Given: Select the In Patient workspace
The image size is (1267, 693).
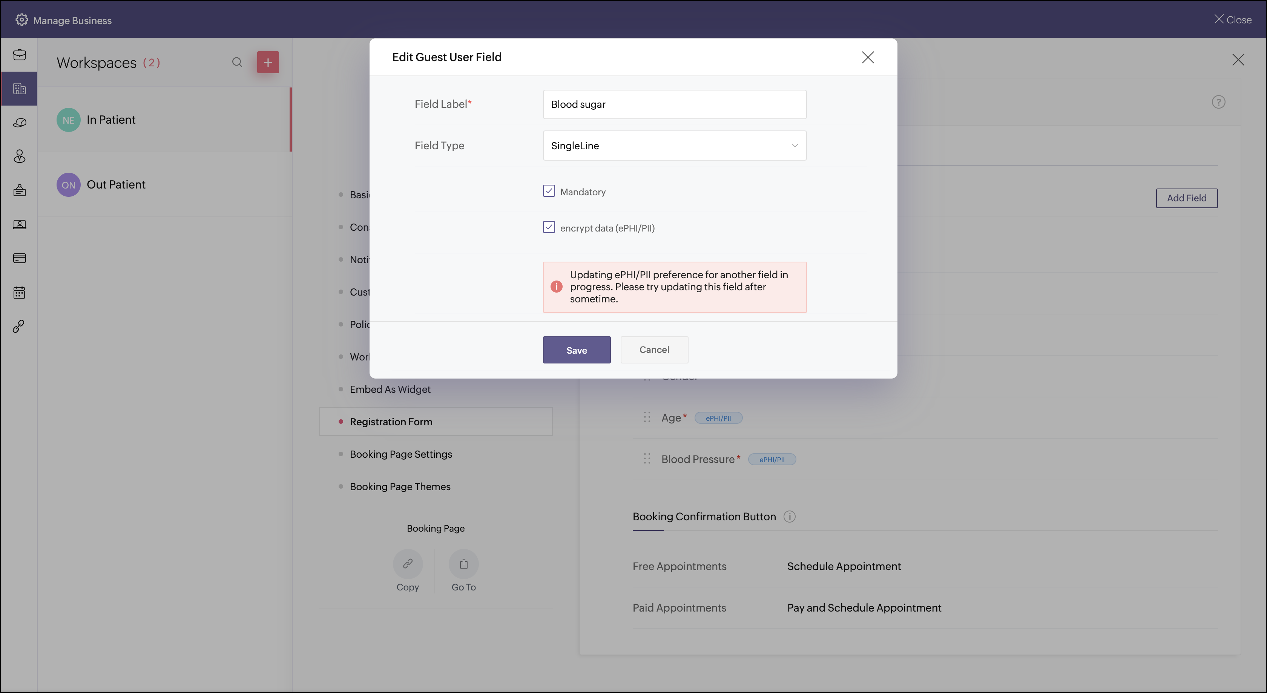Looking at the screenshot, I should tap(110, 120).
